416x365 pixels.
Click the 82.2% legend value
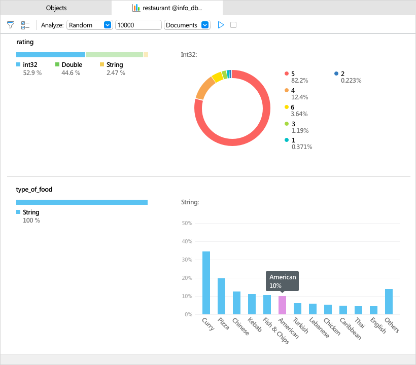[300, 81]
